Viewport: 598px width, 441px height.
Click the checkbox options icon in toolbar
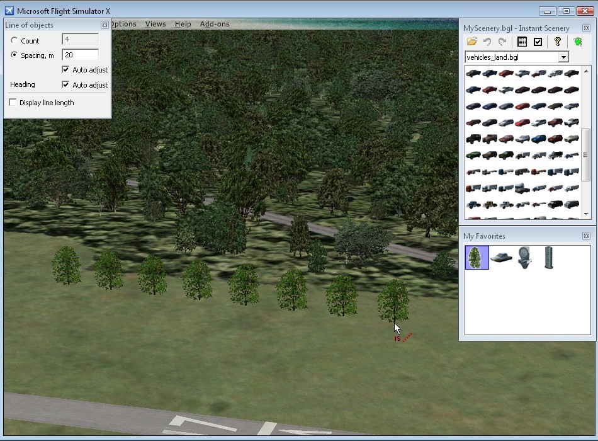click(x=538, y=42)
